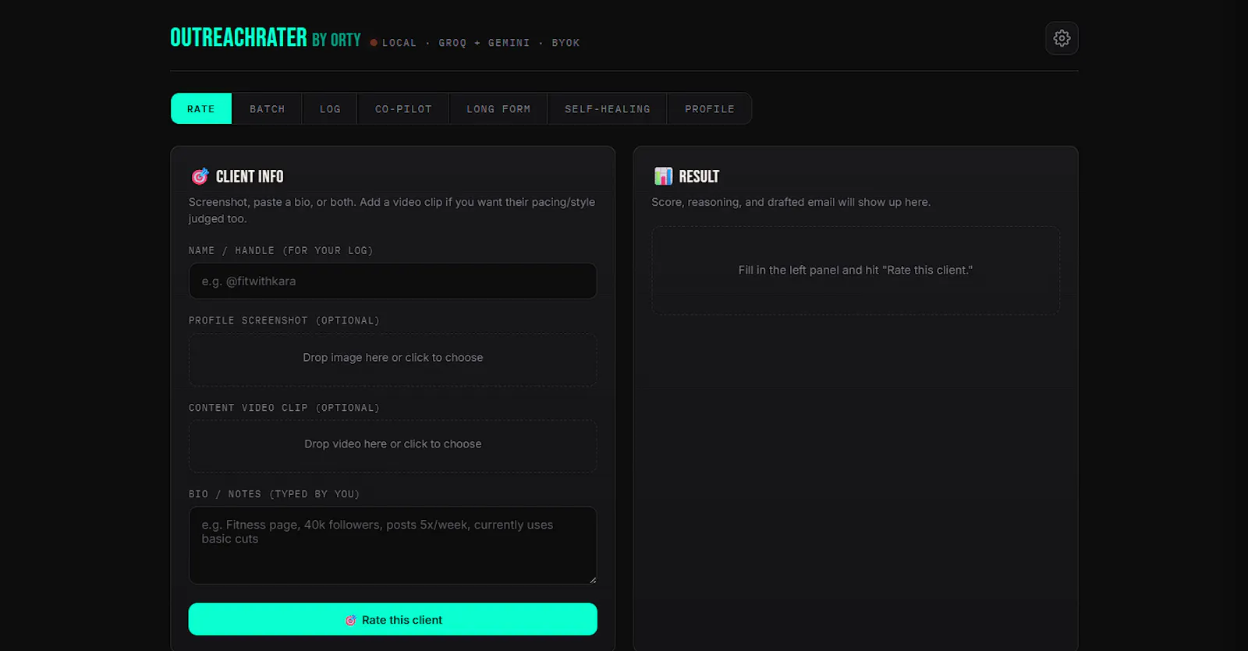
Task: Click the 'BY ORTY' text in header
Action: [x=336, y=40]
